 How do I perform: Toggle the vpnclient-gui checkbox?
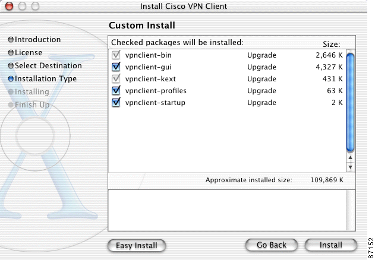116,67
